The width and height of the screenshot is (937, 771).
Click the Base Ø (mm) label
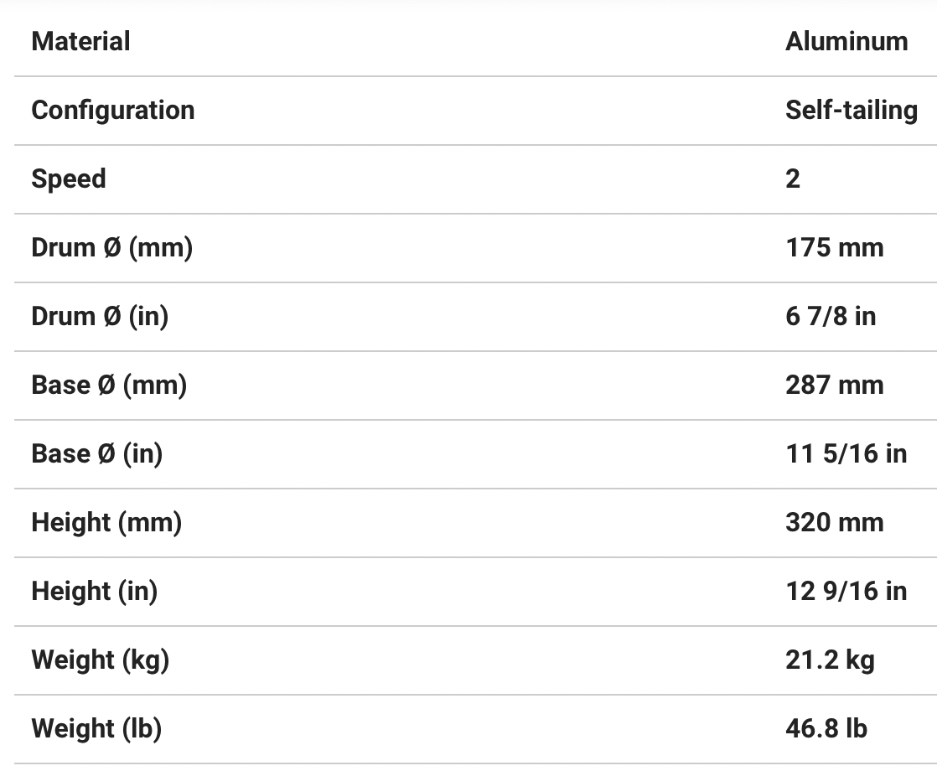tap(109, 385)
